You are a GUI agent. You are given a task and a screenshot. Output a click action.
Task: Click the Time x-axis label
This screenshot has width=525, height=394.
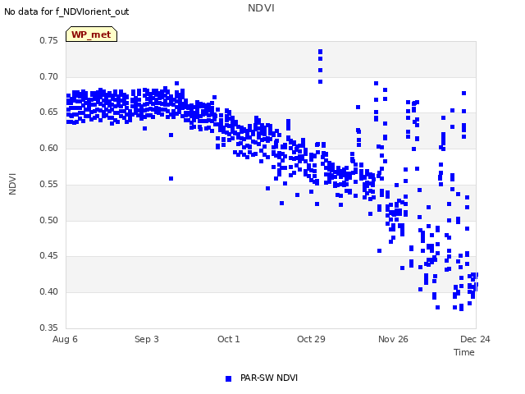[x=463, y=352]
